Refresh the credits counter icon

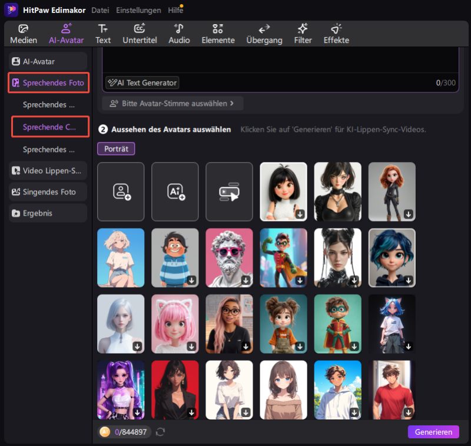click(160, 432)
